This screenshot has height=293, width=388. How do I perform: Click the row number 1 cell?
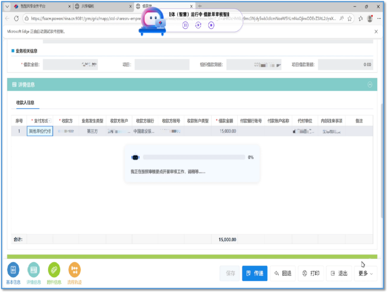click(19, 131)
